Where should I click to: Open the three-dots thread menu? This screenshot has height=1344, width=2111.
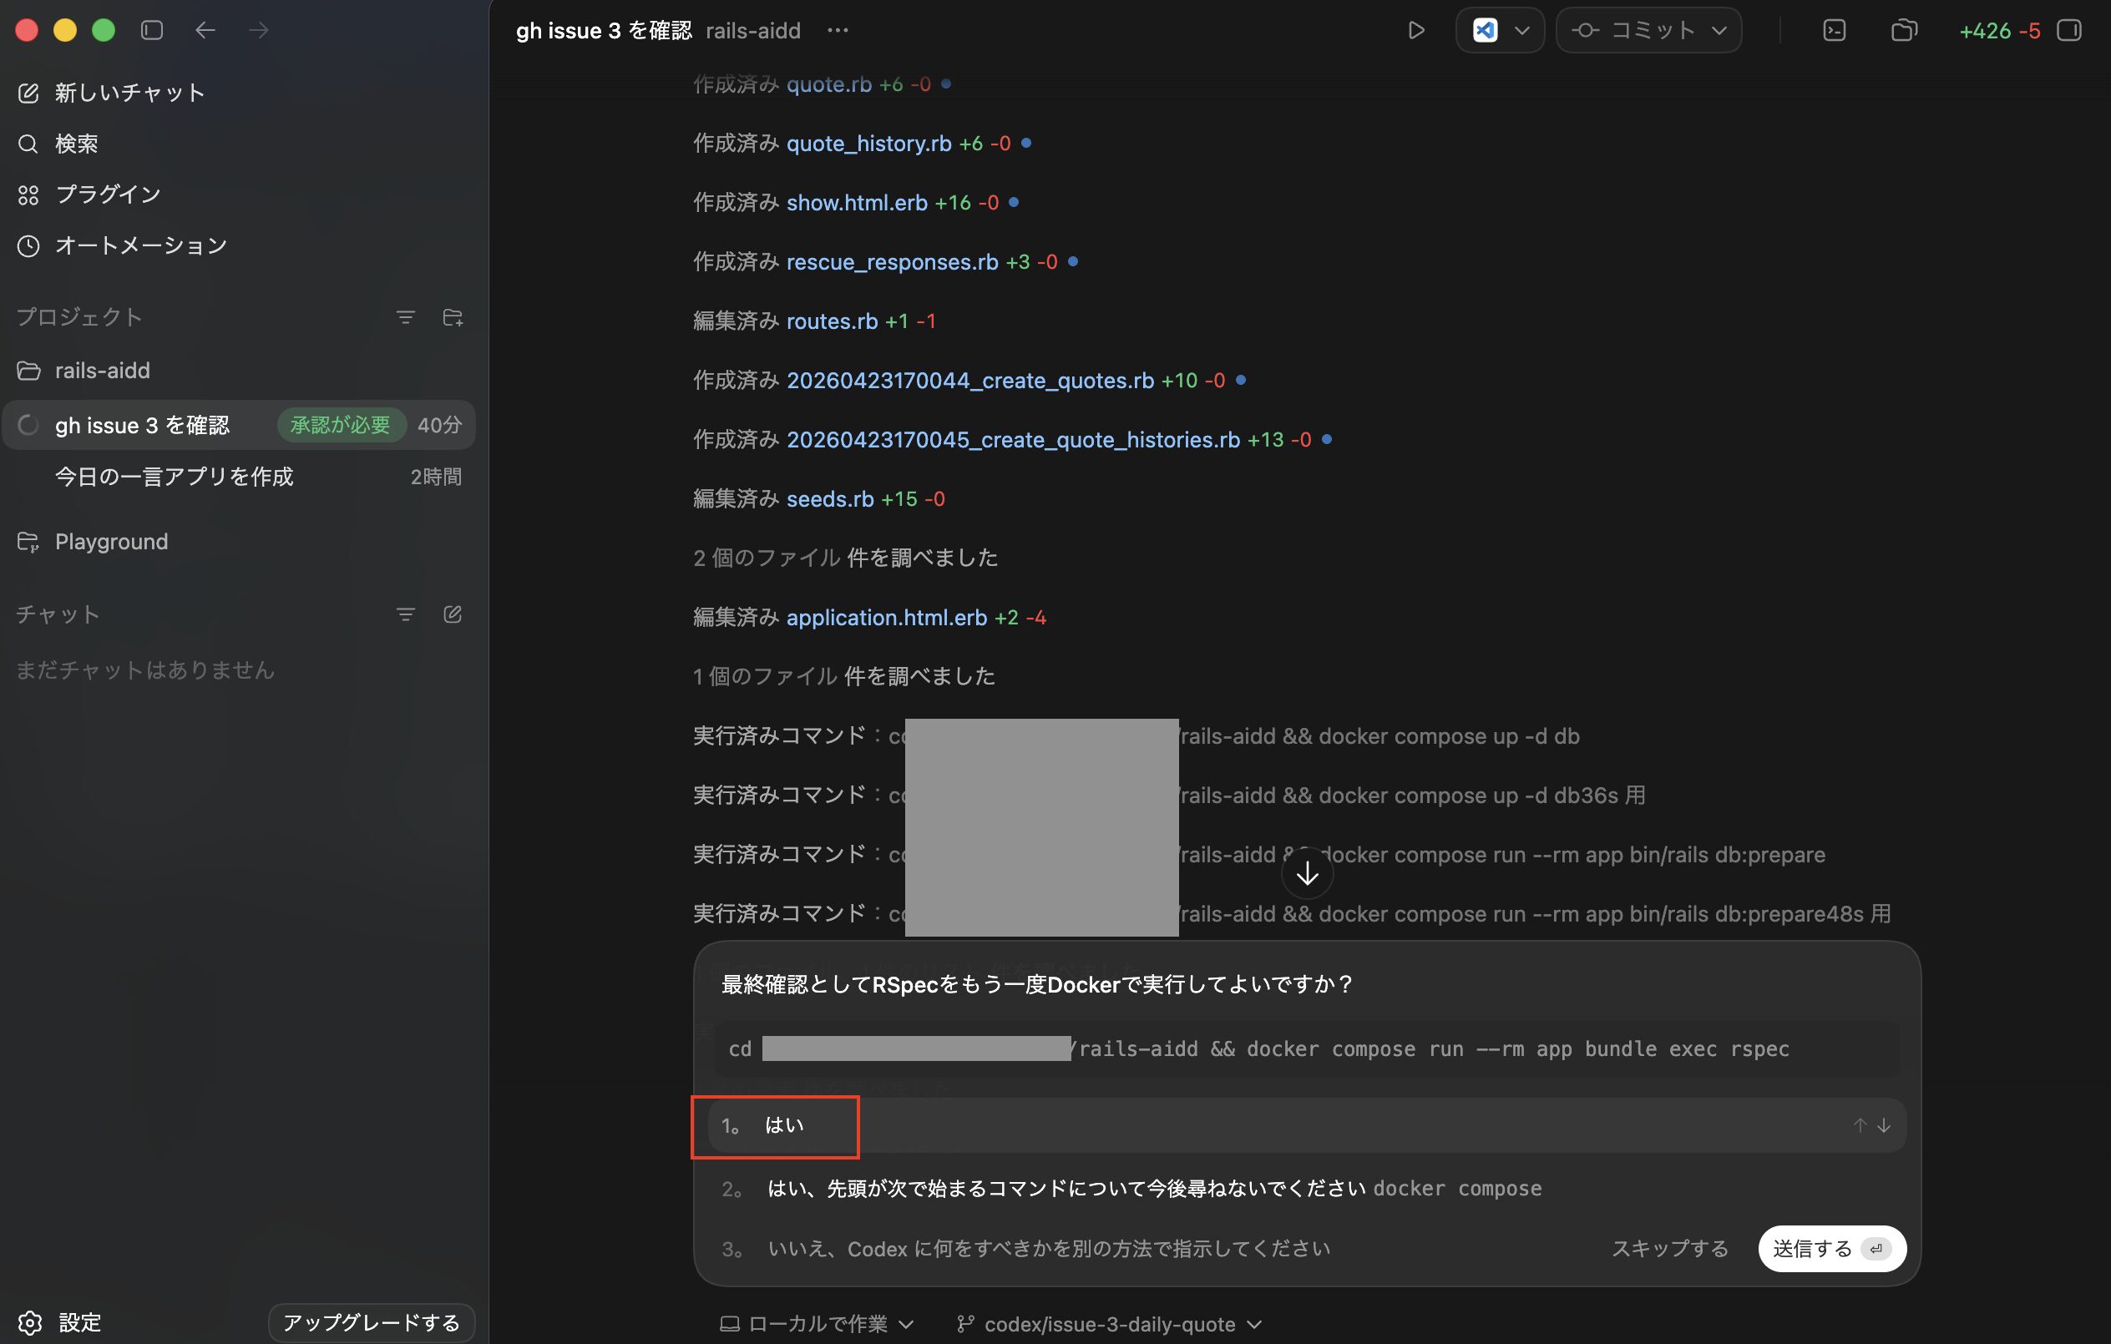click(838, 31)
